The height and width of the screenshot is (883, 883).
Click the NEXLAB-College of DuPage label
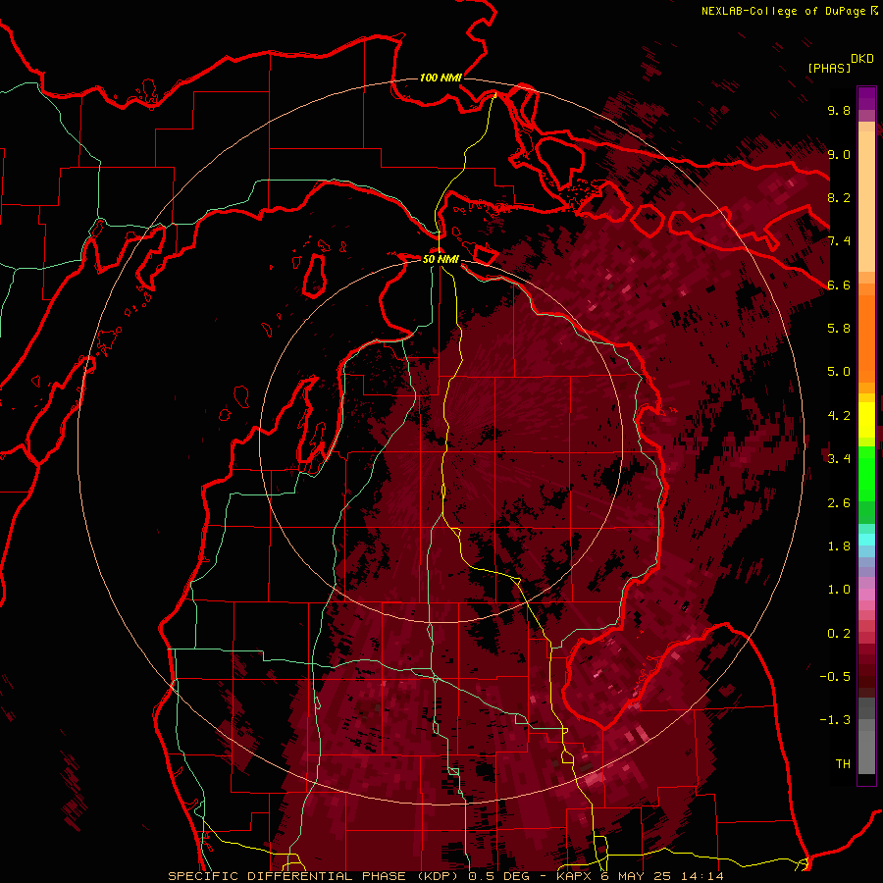tap(784, 11)
